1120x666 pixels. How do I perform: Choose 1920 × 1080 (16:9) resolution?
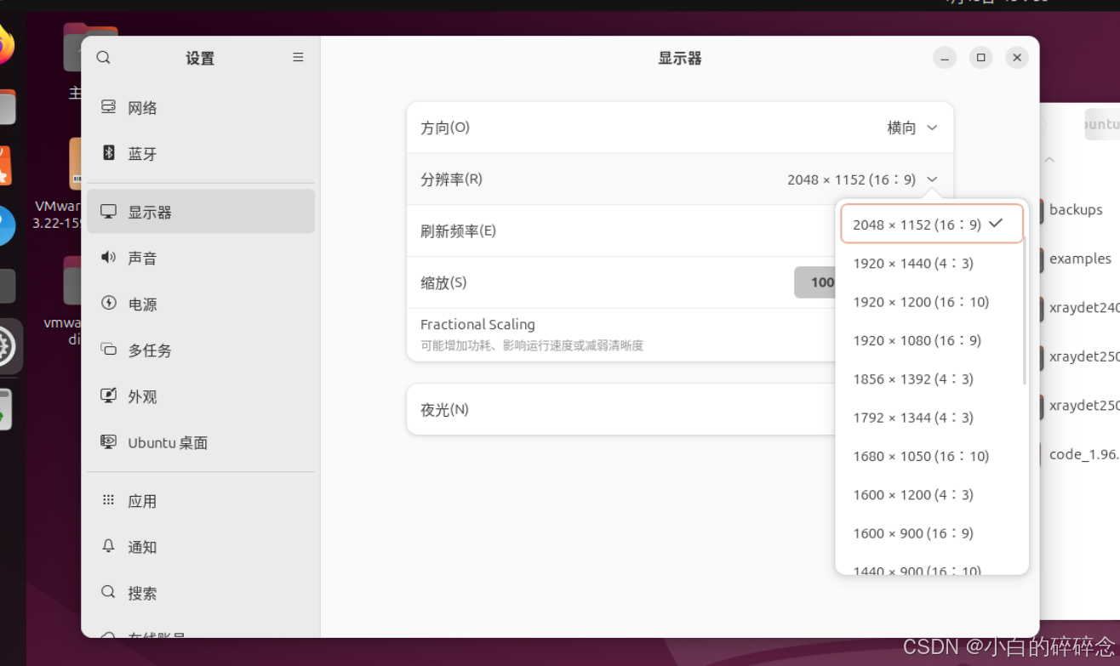click(931, 340)
